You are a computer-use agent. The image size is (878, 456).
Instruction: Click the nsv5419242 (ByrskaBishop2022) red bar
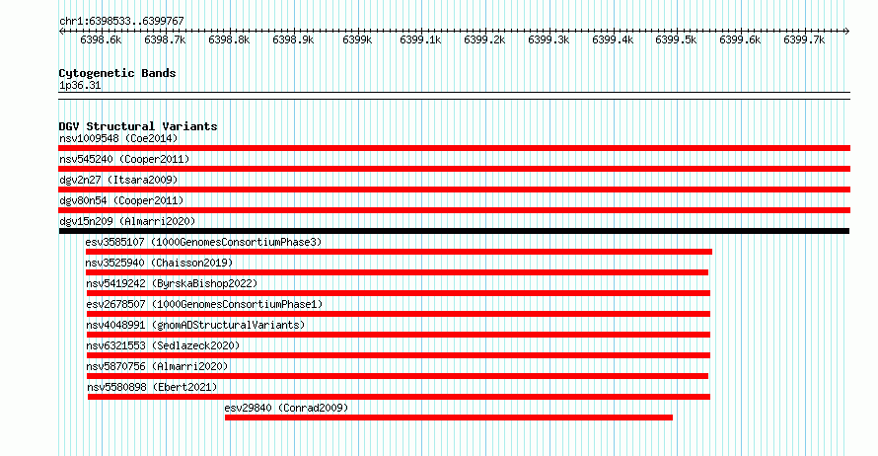click(x=399, y=293)
